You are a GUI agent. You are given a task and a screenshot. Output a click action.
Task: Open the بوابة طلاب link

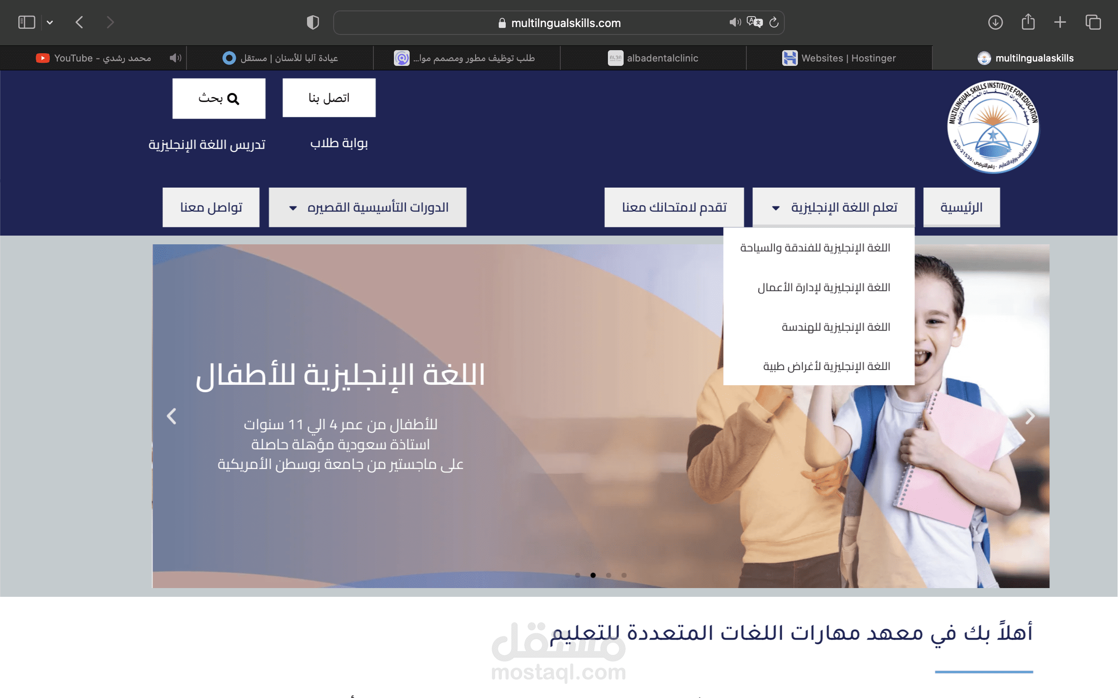click(338, 144)
